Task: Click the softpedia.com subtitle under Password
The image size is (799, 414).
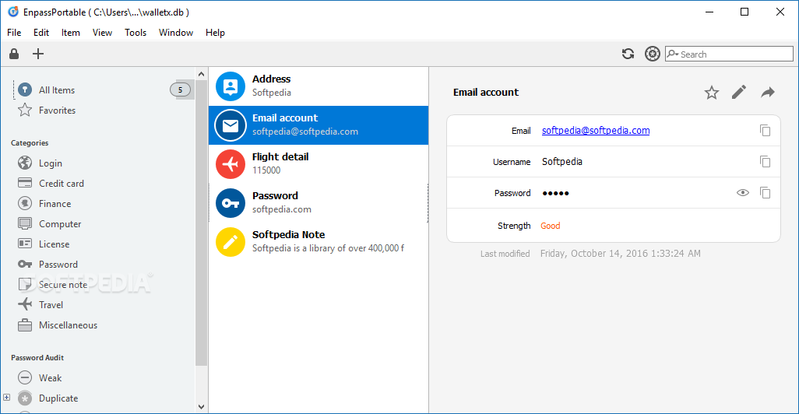Action: coord(282,209)
